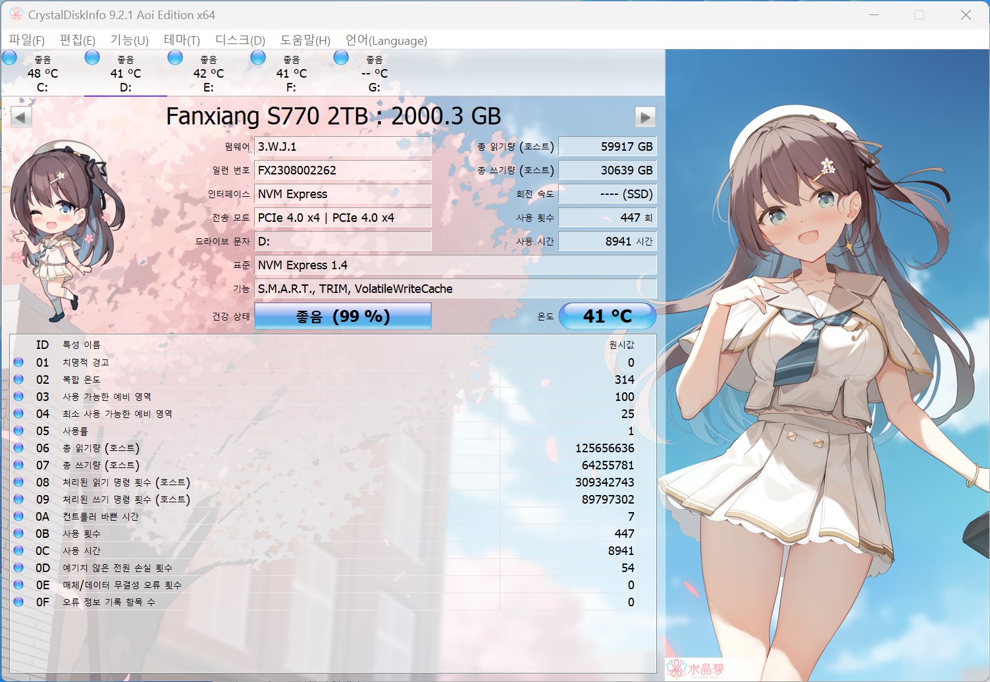Screen dimensions: 990x682
Task: Click the power on count 447 회 field
Action: tap(608, 218)
